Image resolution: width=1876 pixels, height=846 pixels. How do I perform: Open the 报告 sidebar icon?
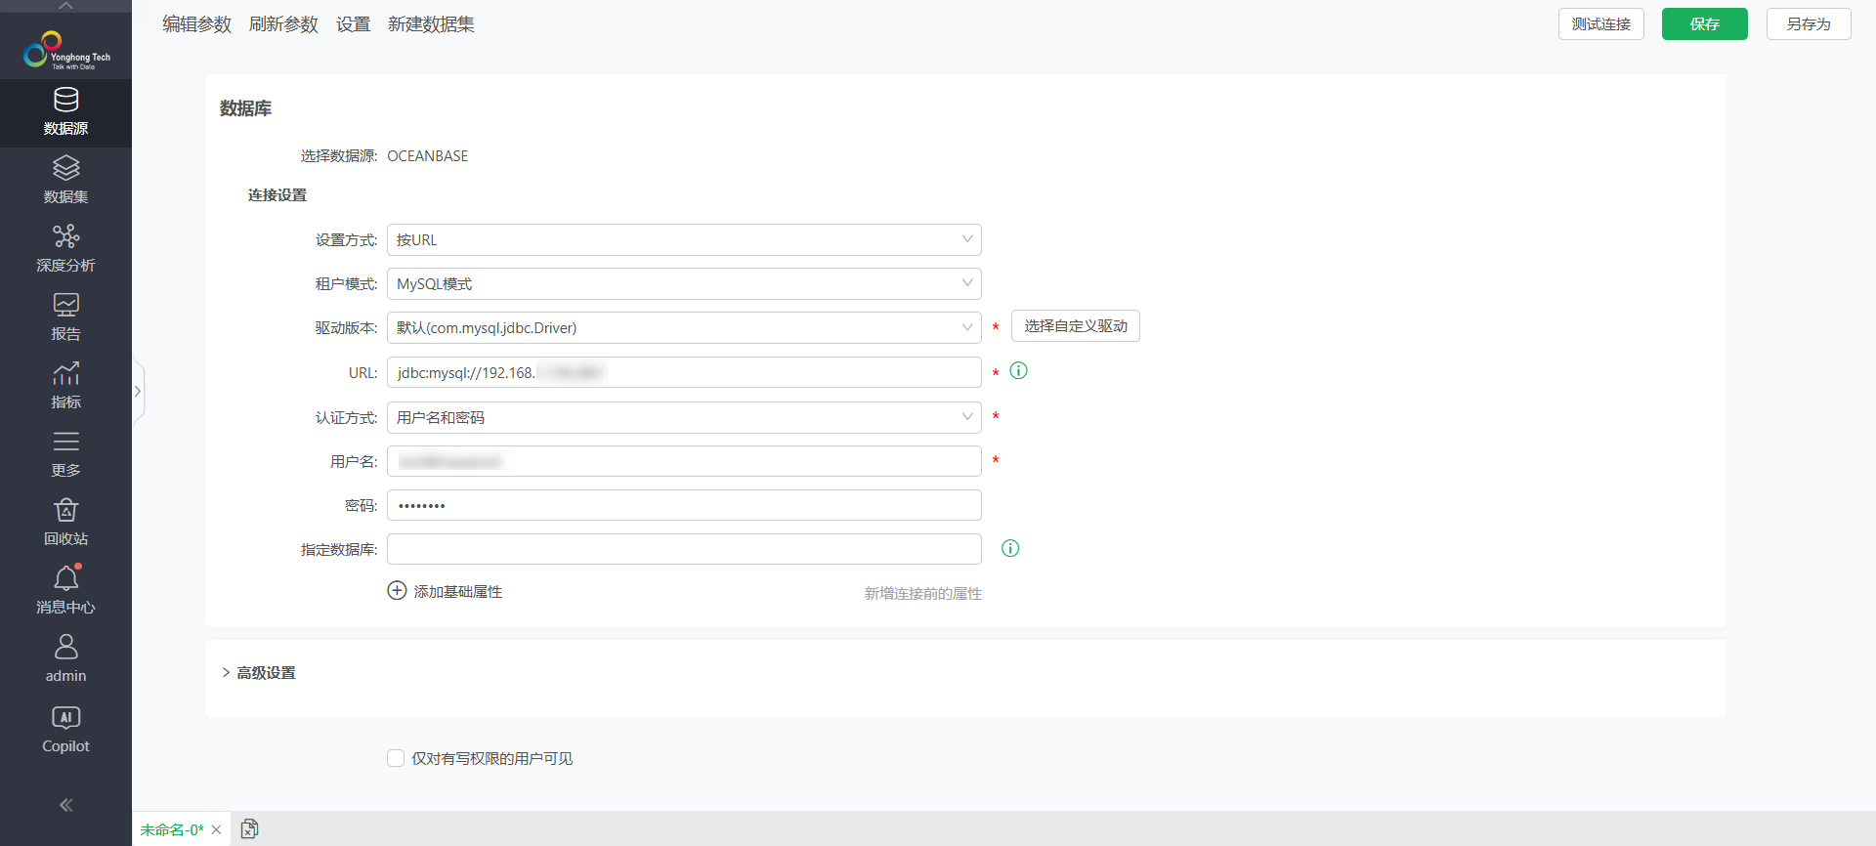(65, 317)
